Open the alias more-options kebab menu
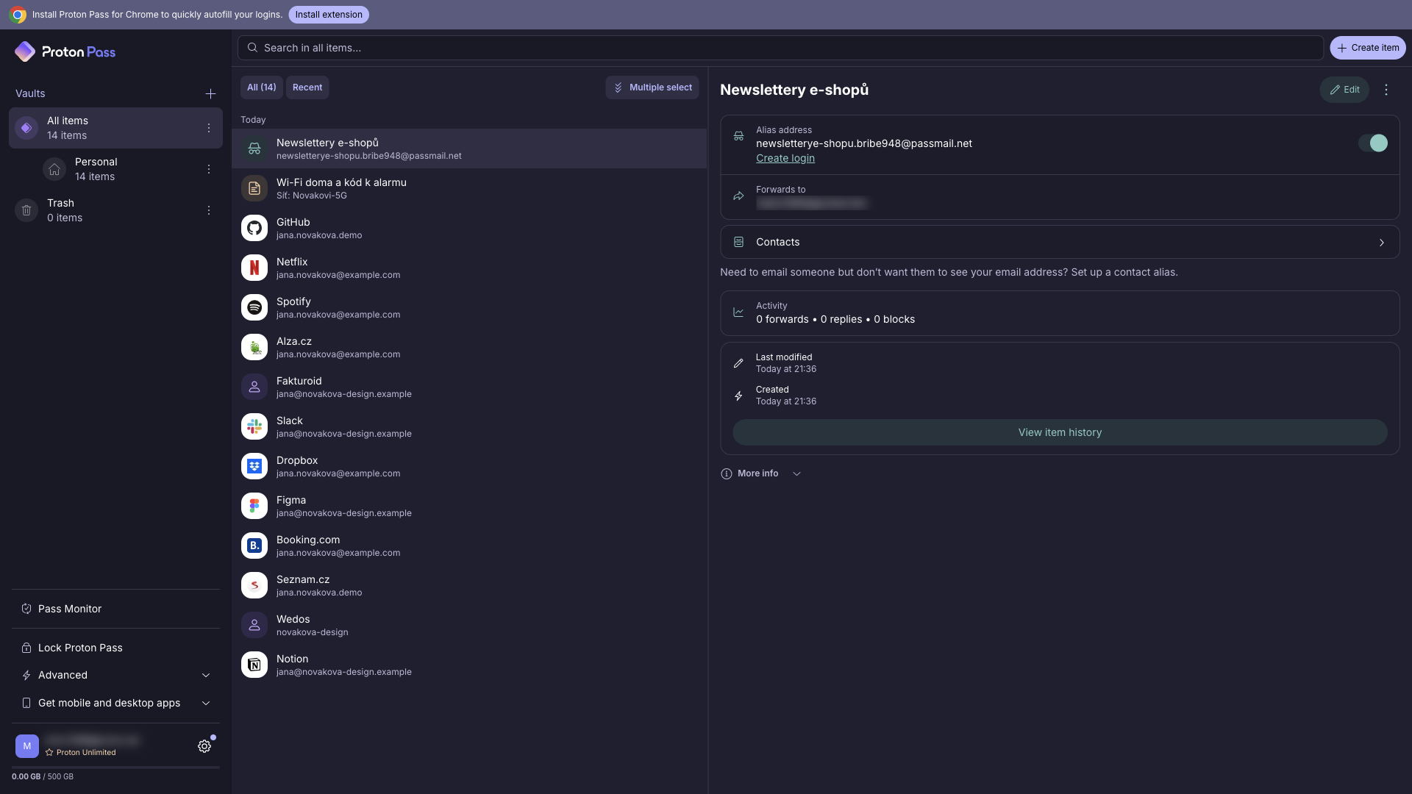The image size is (1412, 794). coord(1386,90)
